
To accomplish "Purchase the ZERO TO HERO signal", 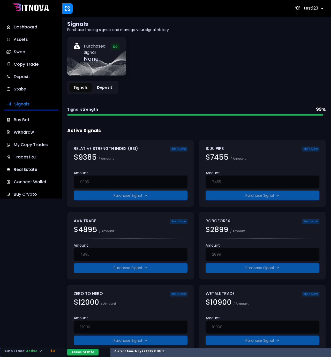I will click(131, 340).
